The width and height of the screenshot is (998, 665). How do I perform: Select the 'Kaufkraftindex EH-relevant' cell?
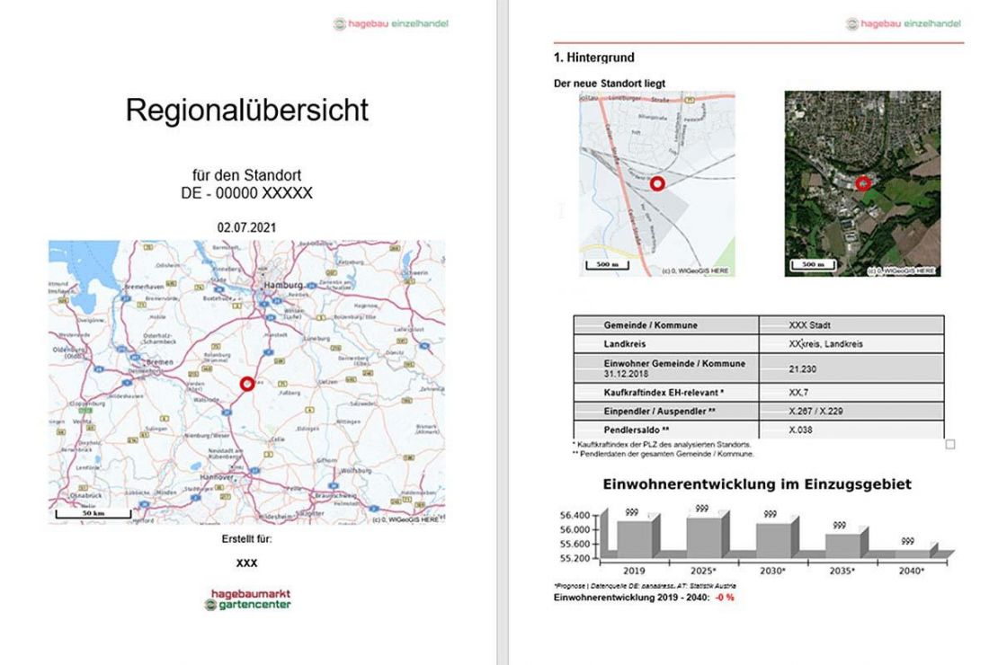(x=666, y=393)
